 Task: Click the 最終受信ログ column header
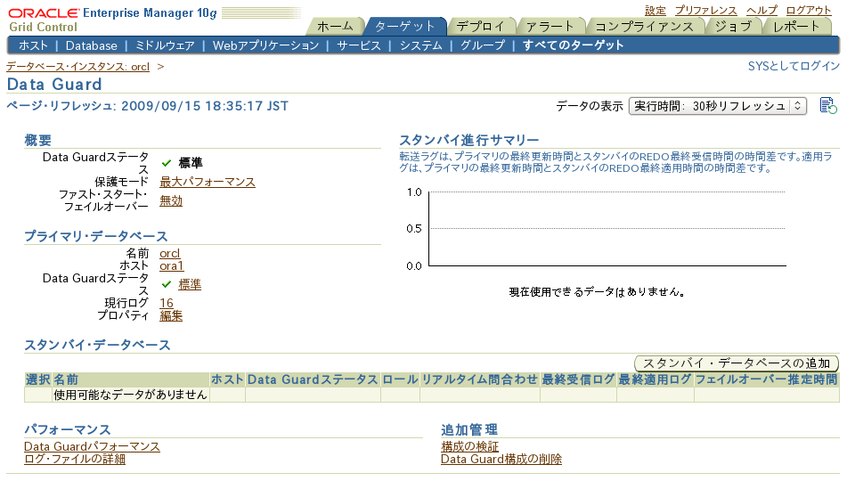[578, 379]
